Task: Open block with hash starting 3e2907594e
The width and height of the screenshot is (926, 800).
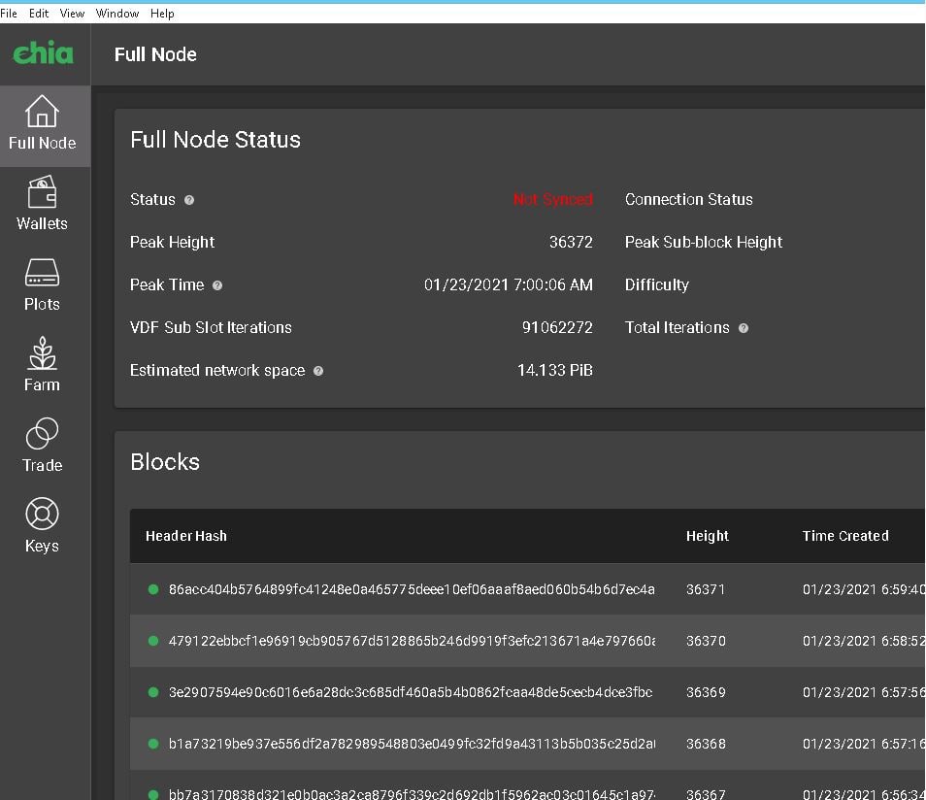Action: [411, 692]
